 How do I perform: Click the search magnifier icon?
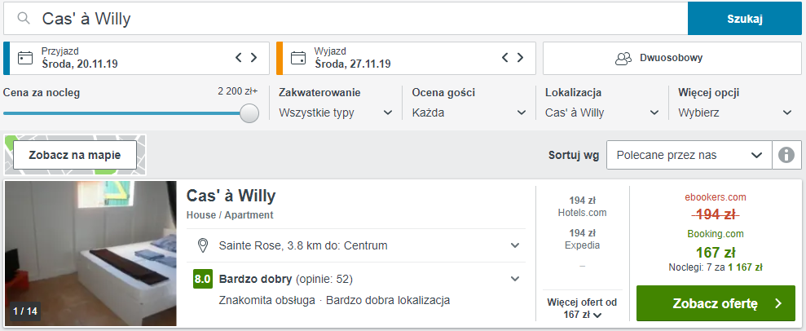click(x=24, y=19)
